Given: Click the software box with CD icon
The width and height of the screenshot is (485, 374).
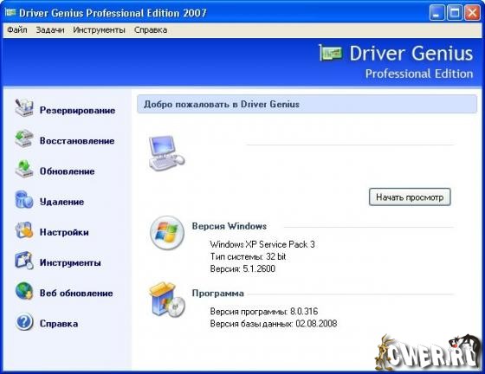Looking at the screenshot, I should pos(167,300).
